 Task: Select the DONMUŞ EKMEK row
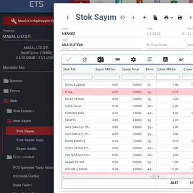click(x=127, y=169)
